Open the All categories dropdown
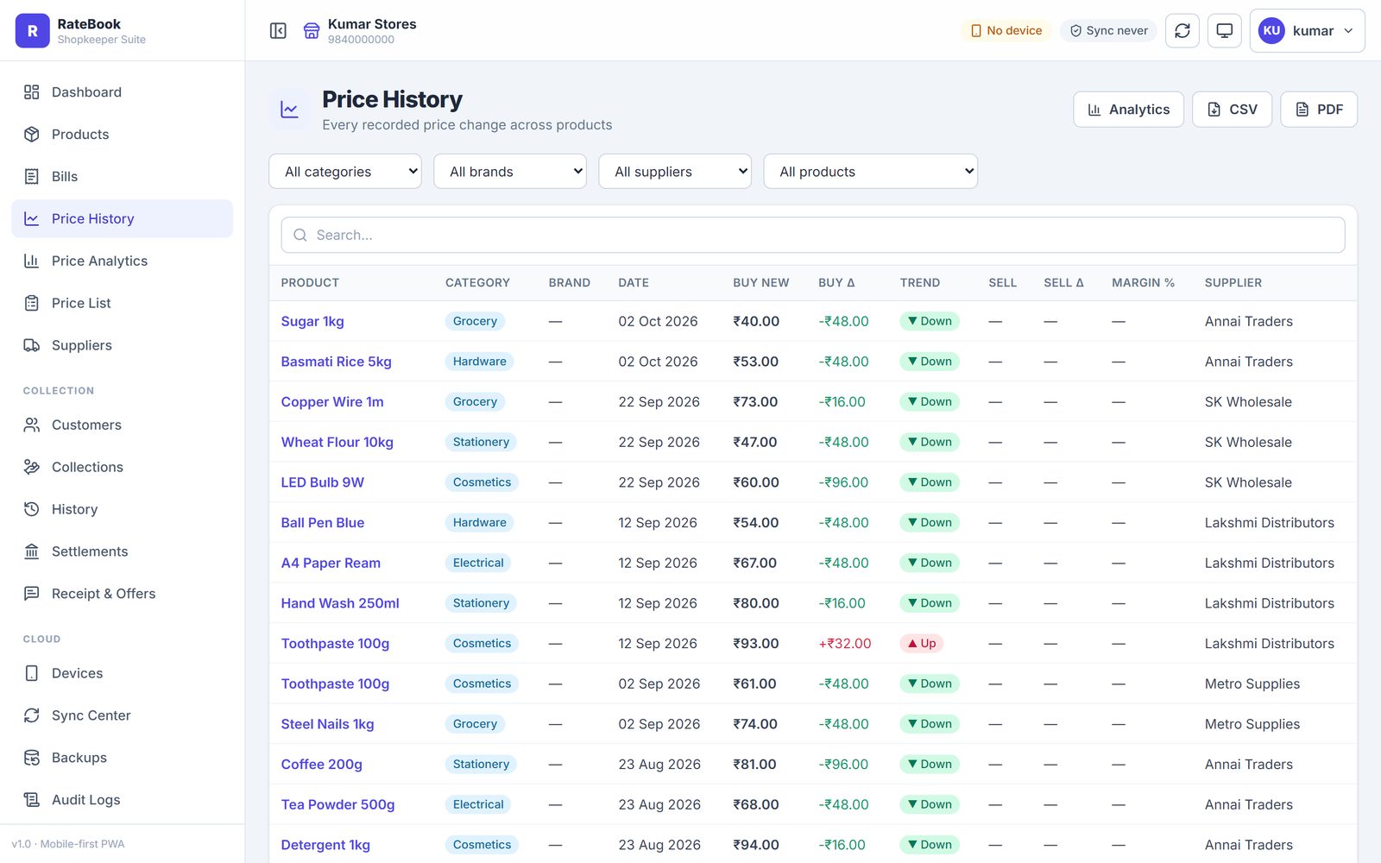This screenshot has width=1381, height=863. (x=345, y=172)
